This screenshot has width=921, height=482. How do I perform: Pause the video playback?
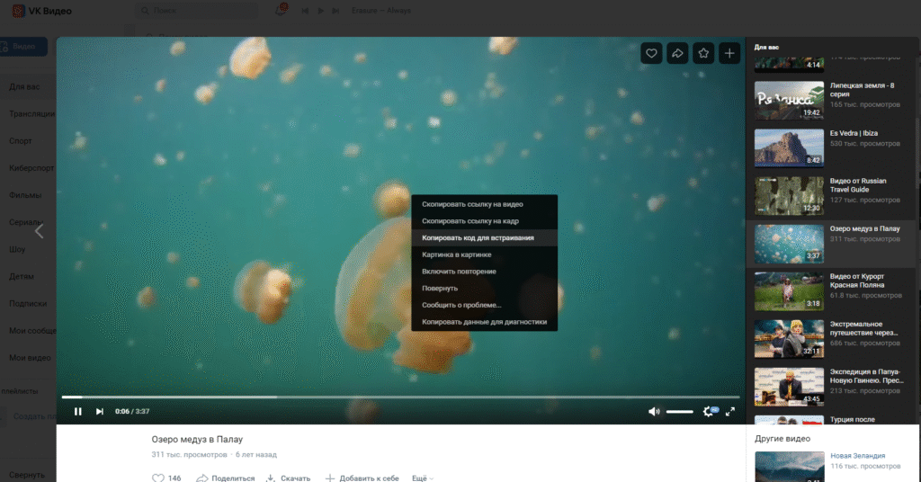coord(78,411)
